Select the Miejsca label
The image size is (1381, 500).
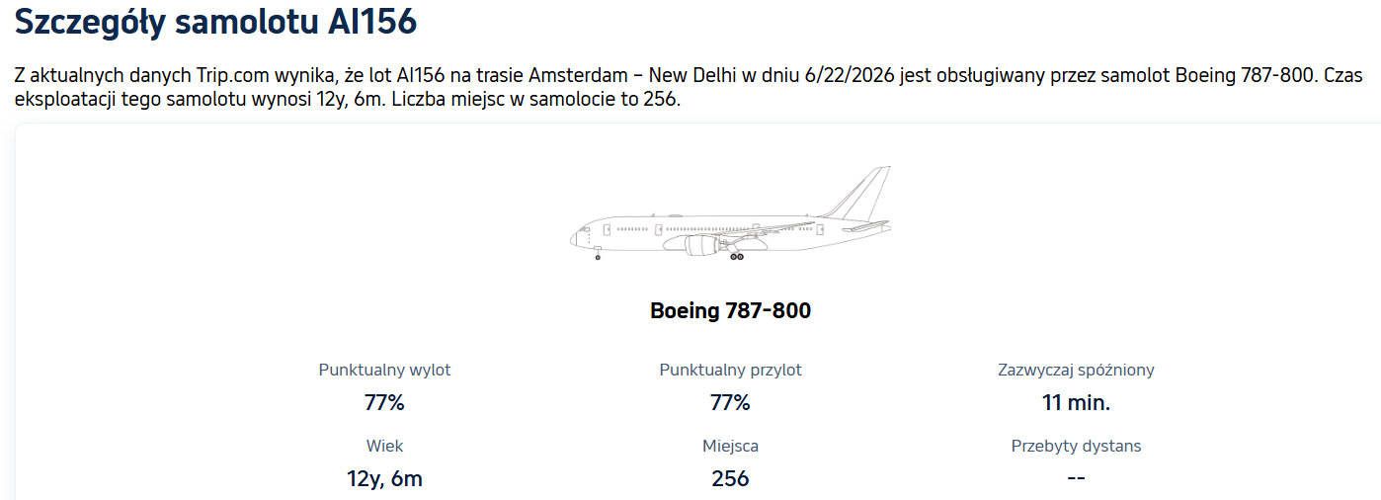pos(730,446)
